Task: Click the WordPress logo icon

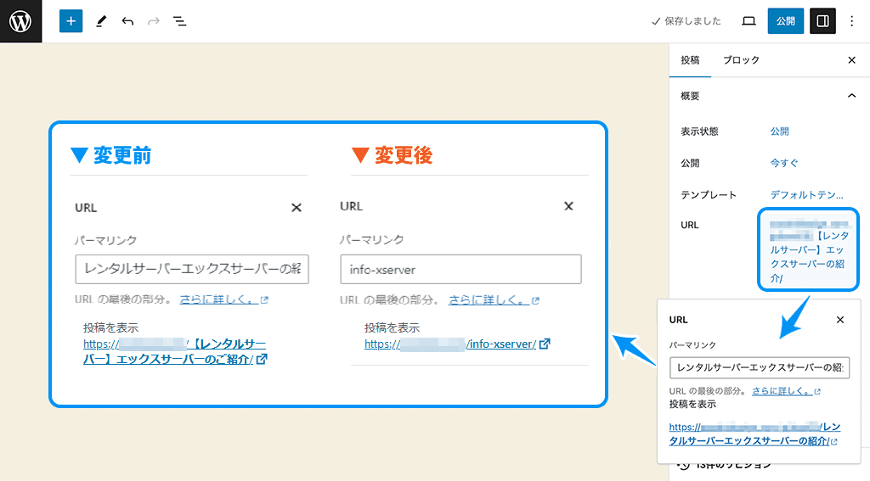Action: pyautogui.click(x=20, y=21)
